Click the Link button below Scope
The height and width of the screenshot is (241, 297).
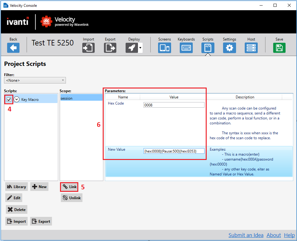point(69,187)
